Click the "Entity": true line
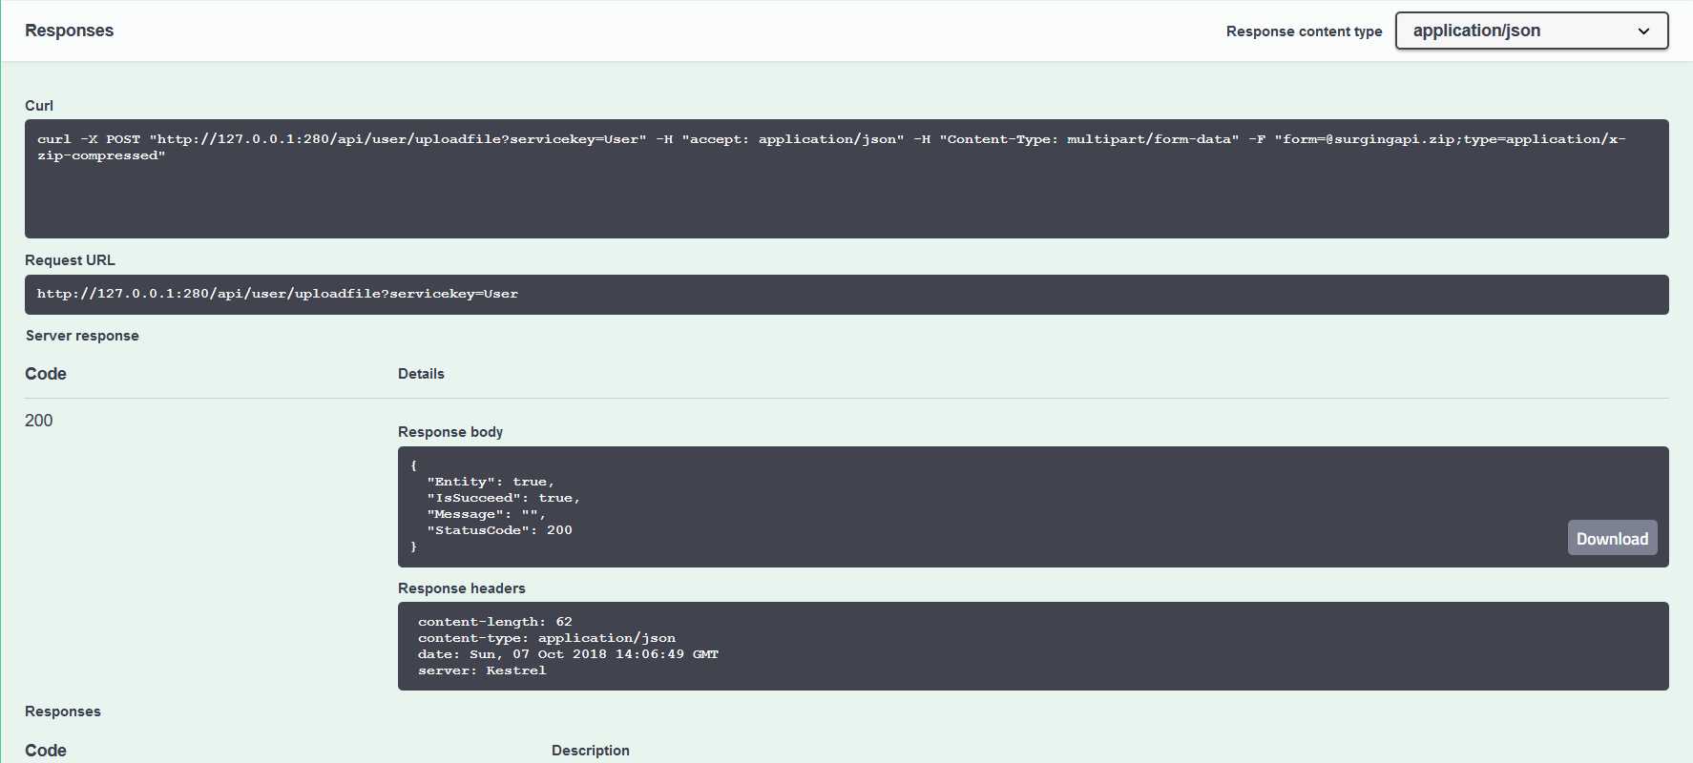The height and width of the screenshot is (763, 1693). (x=491, y=482)
